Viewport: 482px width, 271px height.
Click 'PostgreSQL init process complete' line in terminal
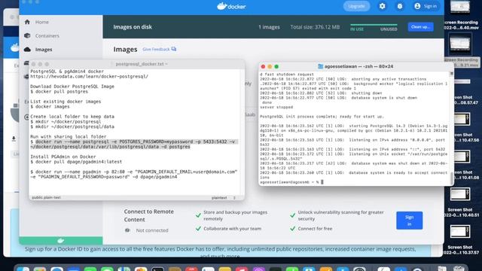[x=322, y=117]
